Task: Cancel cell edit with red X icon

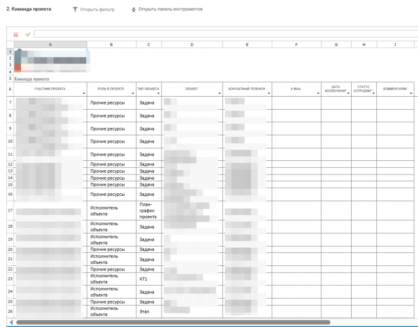Action: [x=16, y=34]
